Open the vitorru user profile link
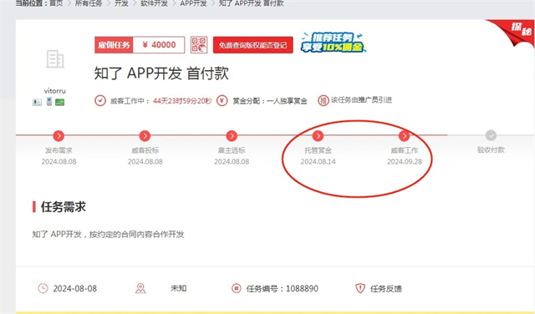Viewport: 535px width, 314px height. click(54, 91)
